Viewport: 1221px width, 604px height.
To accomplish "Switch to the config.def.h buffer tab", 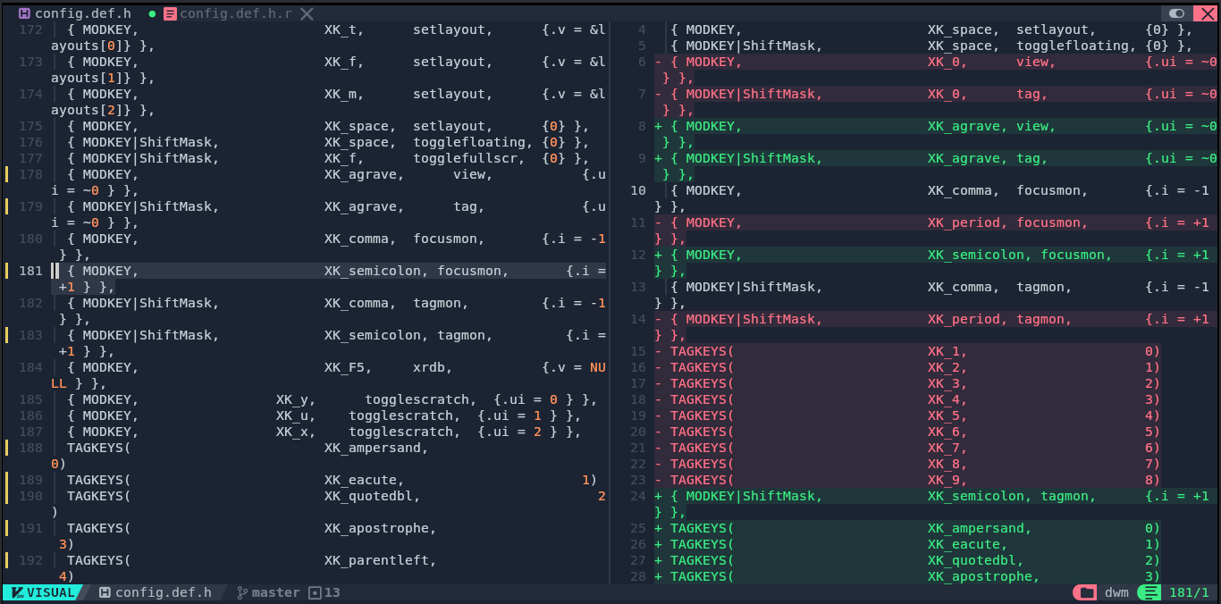I will tap(82, 13).
